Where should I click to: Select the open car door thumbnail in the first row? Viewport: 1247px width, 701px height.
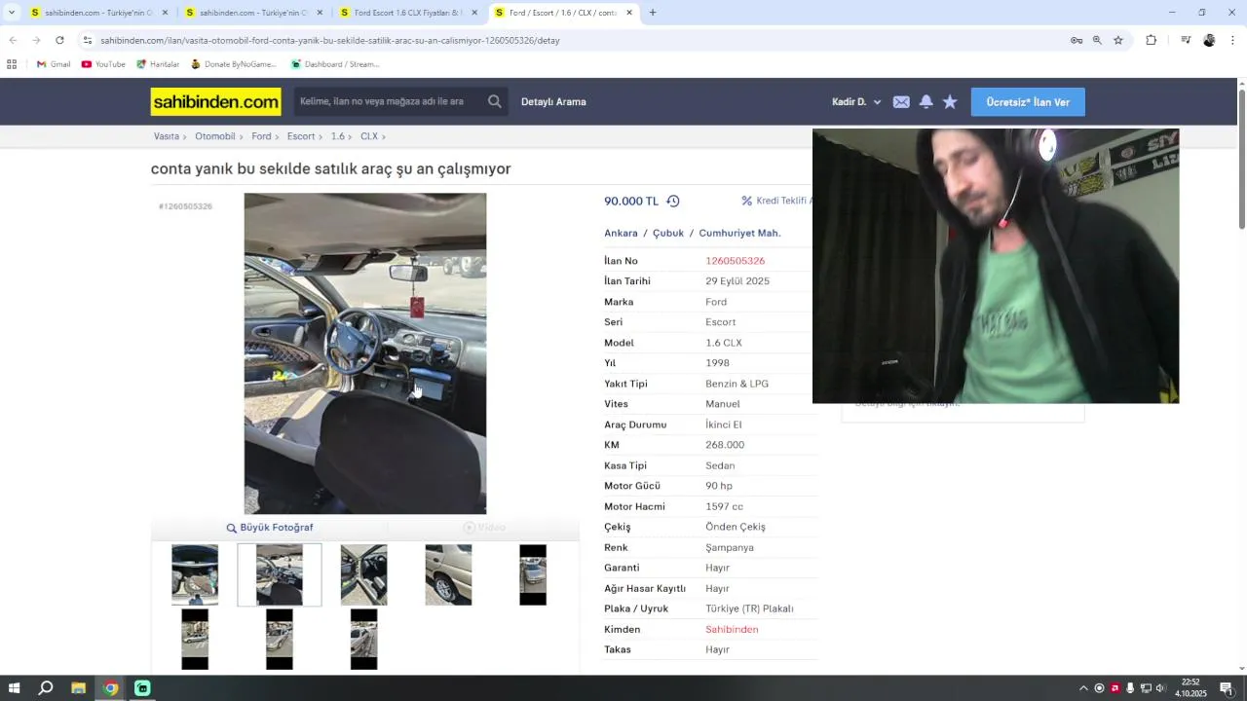tap(363, 574)
